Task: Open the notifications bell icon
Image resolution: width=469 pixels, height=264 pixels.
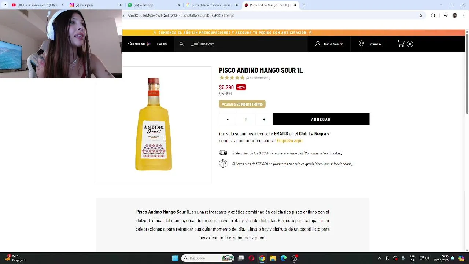Action: coord(453,258)
